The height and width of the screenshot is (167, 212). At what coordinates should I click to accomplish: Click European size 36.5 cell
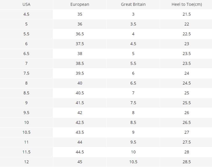(x=80, y=34)
